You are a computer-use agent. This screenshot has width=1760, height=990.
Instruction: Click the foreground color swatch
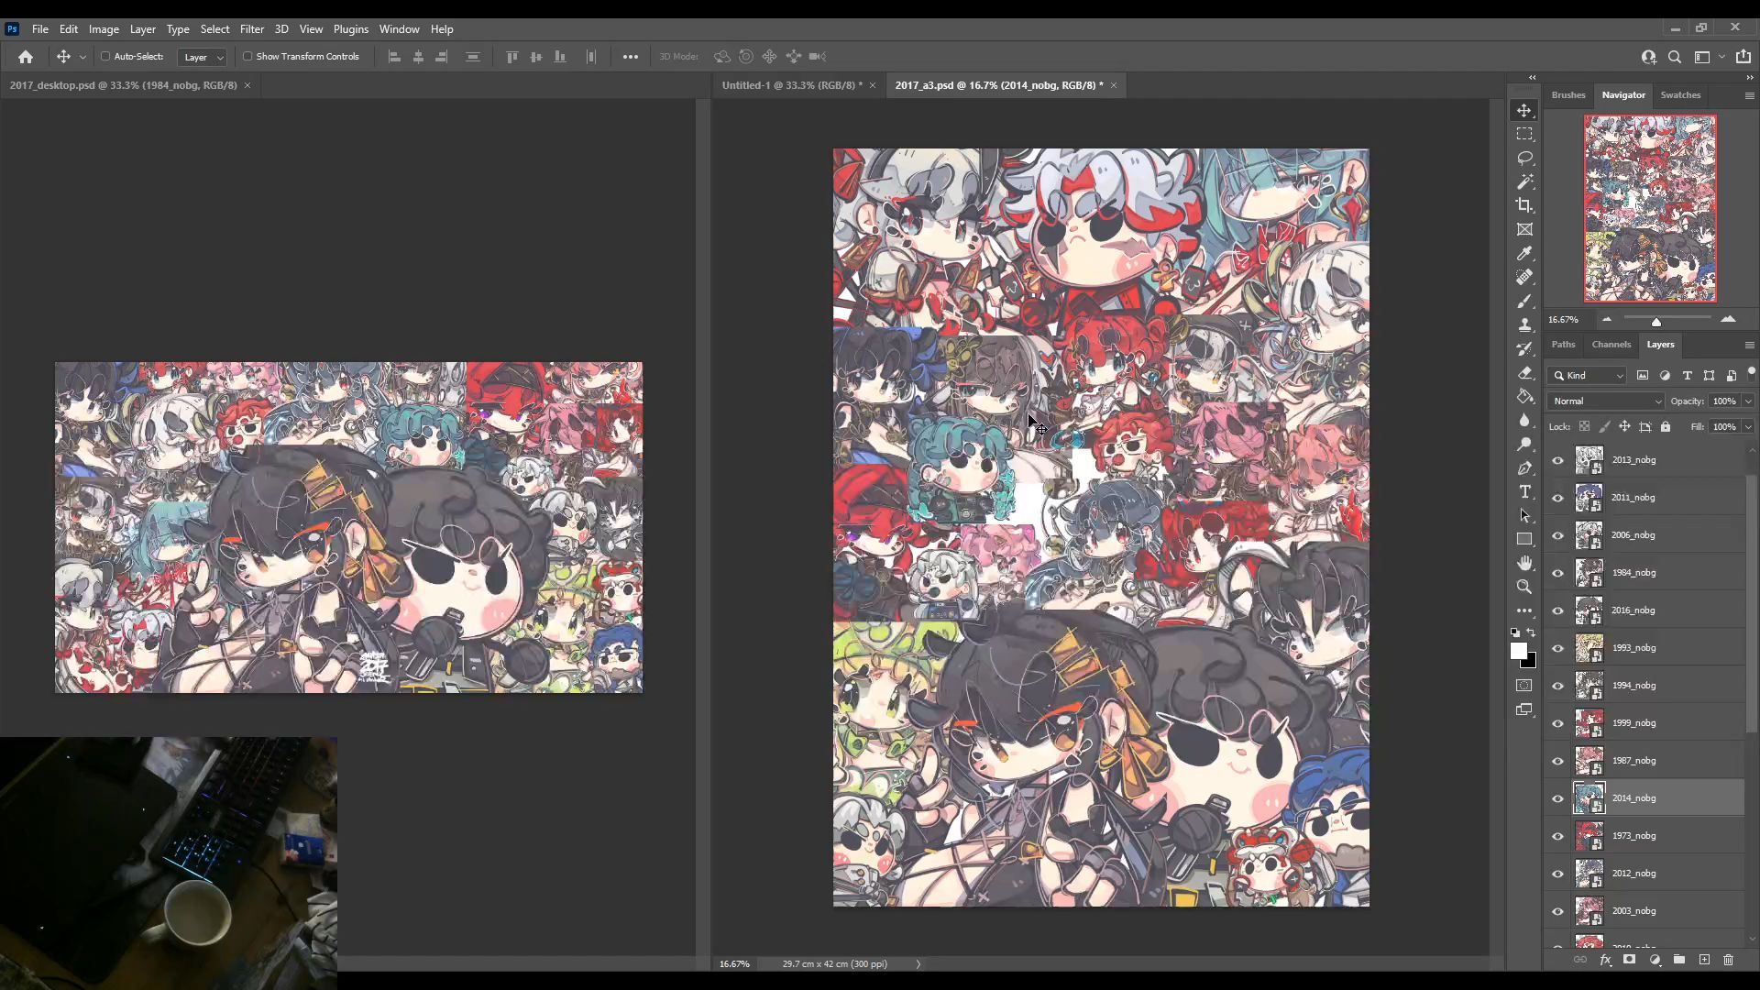click(x=1518, y=651)
